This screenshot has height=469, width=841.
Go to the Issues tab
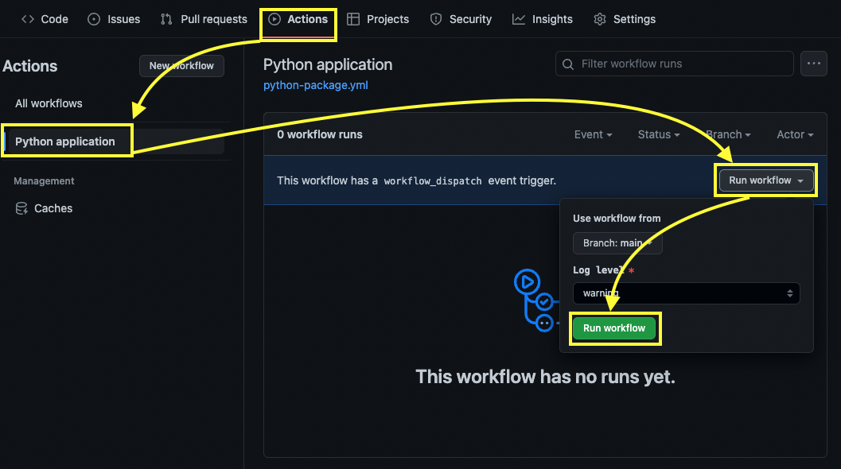[x=114, y=19]
